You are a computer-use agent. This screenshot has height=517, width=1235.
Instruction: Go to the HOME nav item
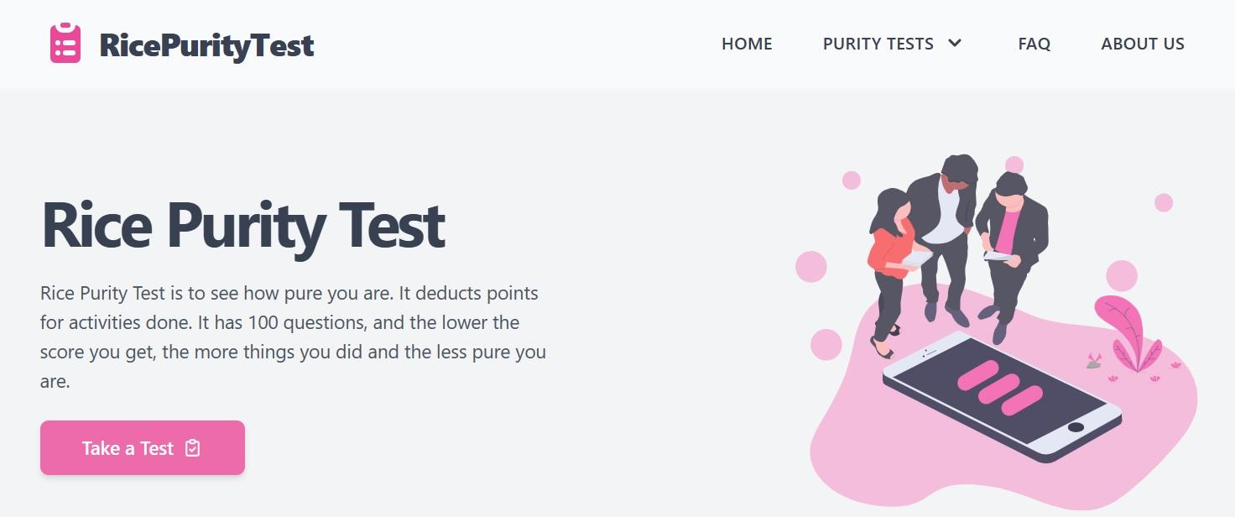(747, 44)
